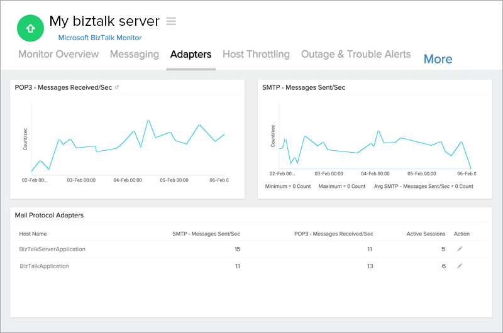Click the Active Sessions column header
The width and height of the screenshot is (503, 333).
click(x=426, y=234)
